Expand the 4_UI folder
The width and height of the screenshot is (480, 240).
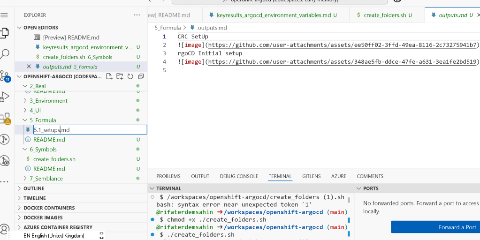(26, 110)
